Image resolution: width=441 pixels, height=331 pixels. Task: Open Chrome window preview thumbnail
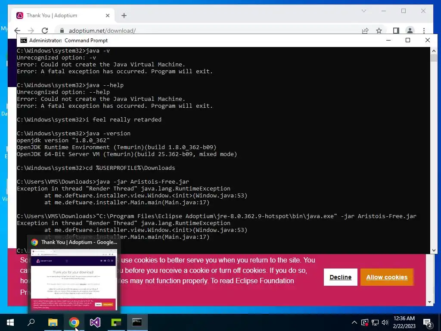click(74, 279)
